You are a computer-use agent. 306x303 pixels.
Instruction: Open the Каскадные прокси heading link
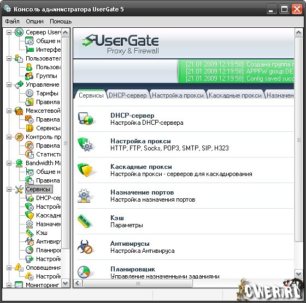141,167
